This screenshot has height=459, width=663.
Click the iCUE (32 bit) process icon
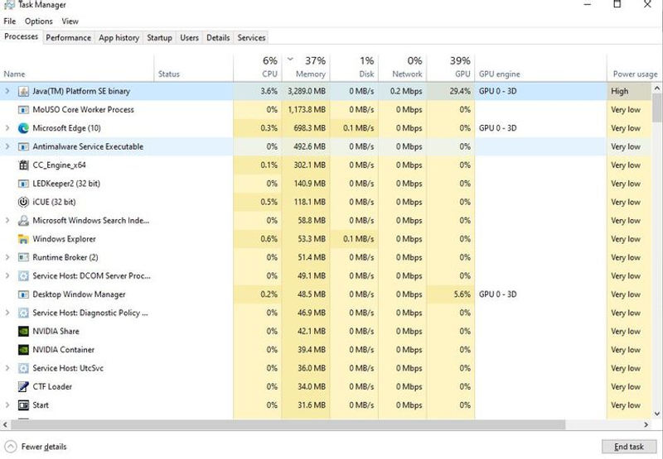tap(23, 202)
